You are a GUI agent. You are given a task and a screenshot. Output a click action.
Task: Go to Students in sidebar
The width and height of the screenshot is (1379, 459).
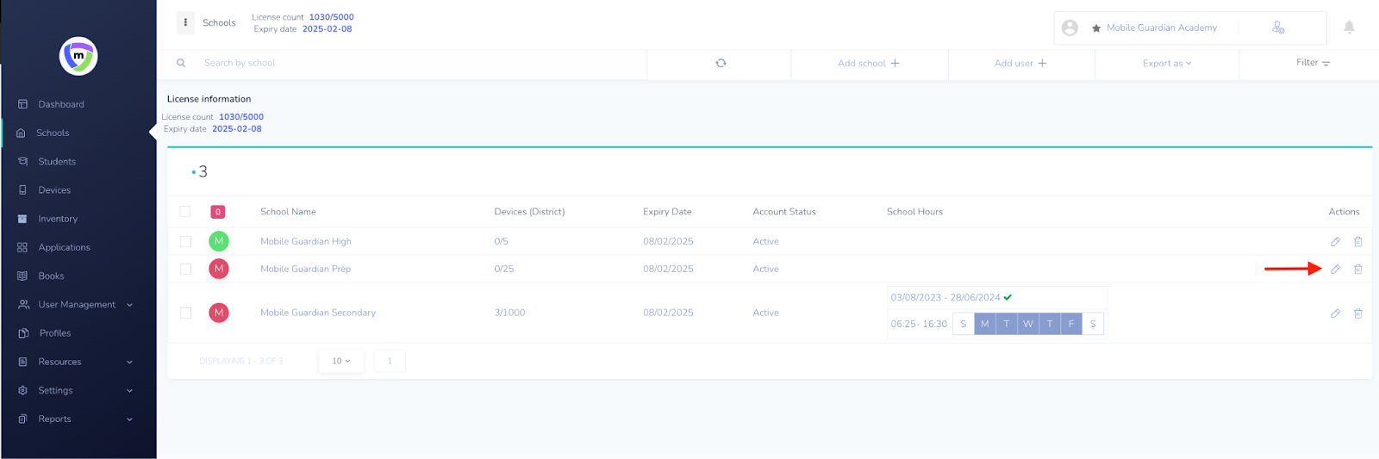[57, 161]
